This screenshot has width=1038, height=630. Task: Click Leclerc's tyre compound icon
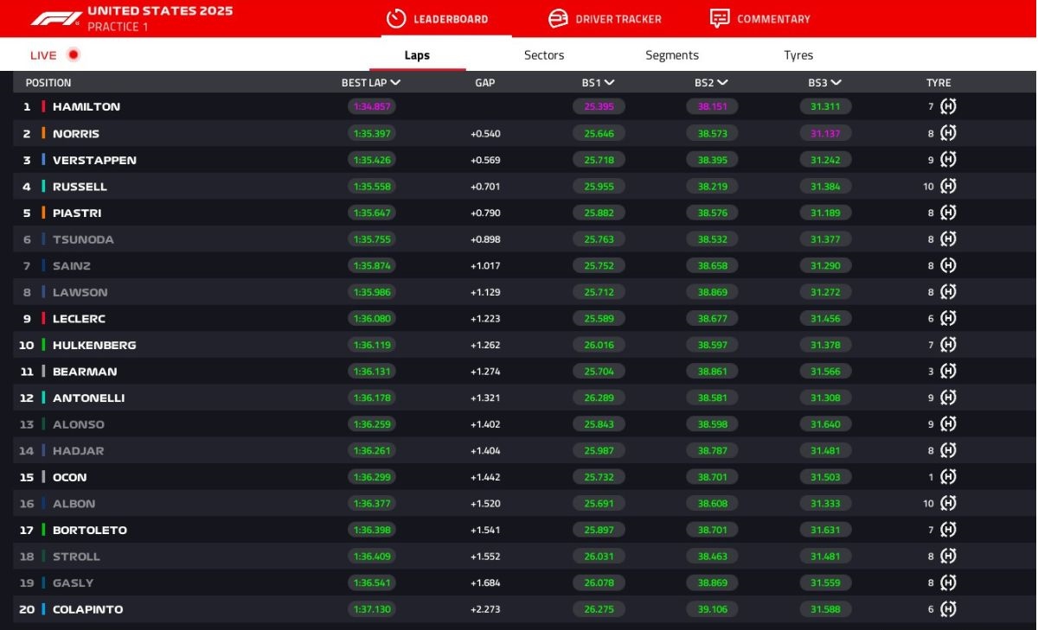(x=948, y=318)
